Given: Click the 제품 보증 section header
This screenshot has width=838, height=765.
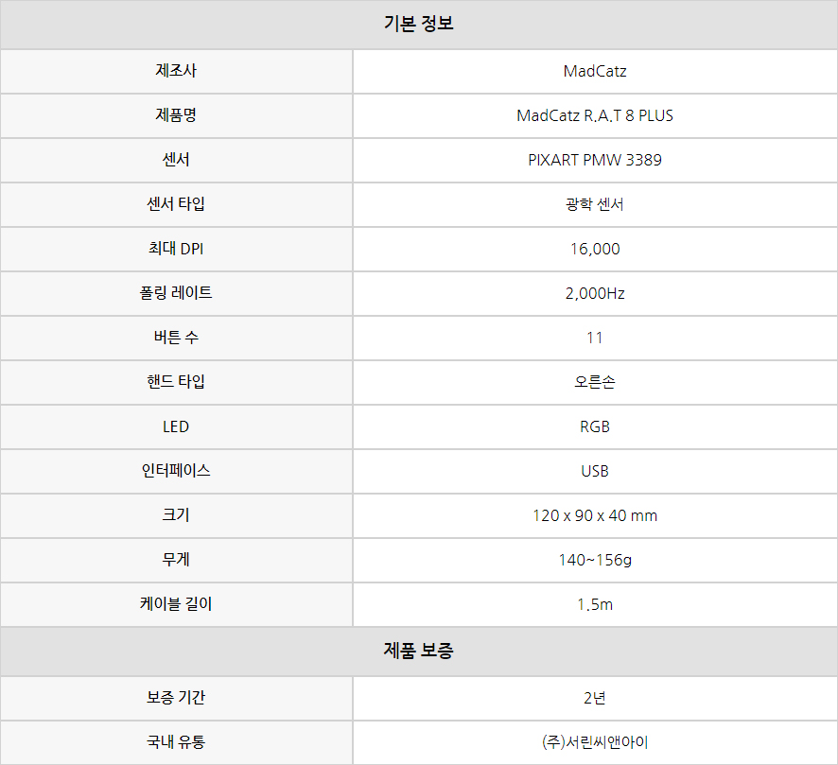Looking at the screenshot, I should 418,651.
